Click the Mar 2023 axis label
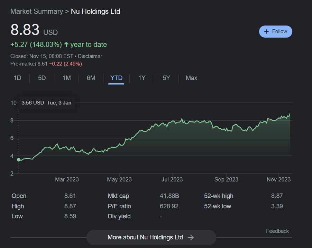The image size is (312, 248). coord(67,180)
